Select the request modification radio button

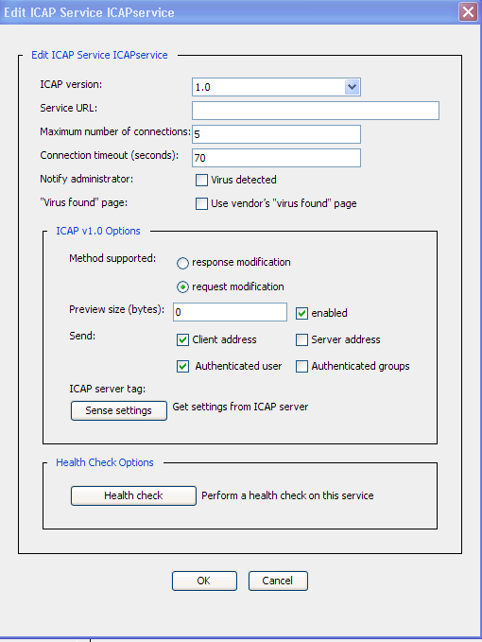(182, 287)
